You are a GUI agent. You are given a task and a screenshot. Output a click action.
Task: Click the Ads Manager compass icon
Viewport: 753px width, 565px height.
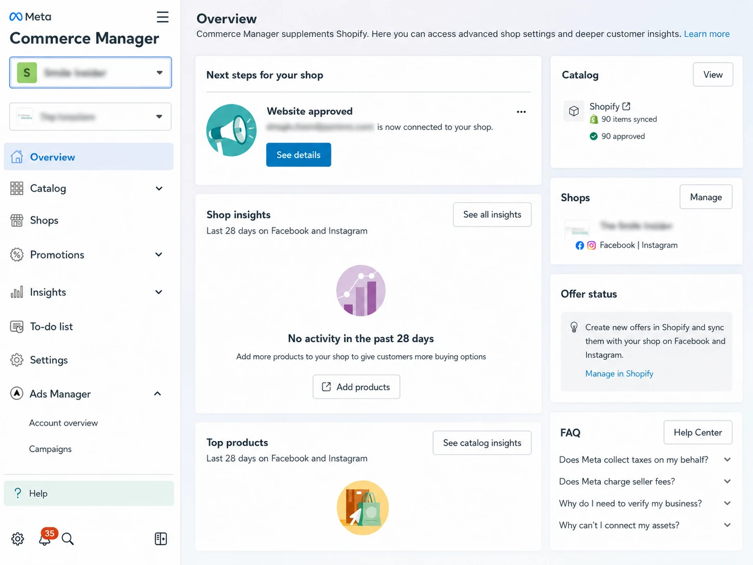pos(17,393)
